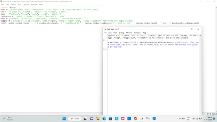Open the Window menu in the editor window

(x=34, y=4)
